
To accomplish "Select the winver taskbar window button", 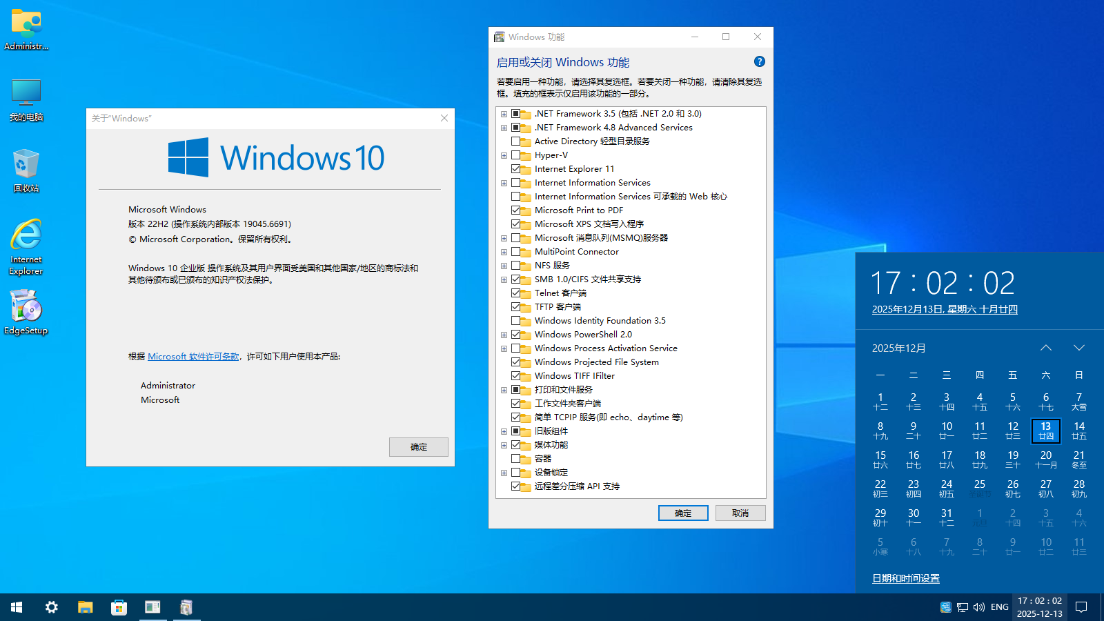I will pyautogui.click(x=152, y=607).
